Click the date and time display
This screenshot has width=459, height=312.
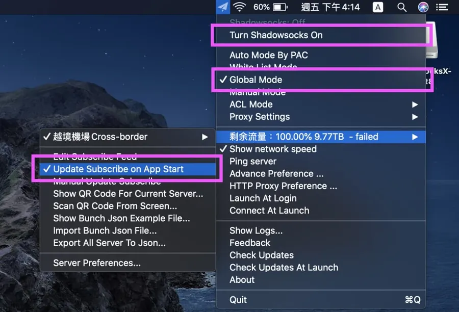coord(330,7)
